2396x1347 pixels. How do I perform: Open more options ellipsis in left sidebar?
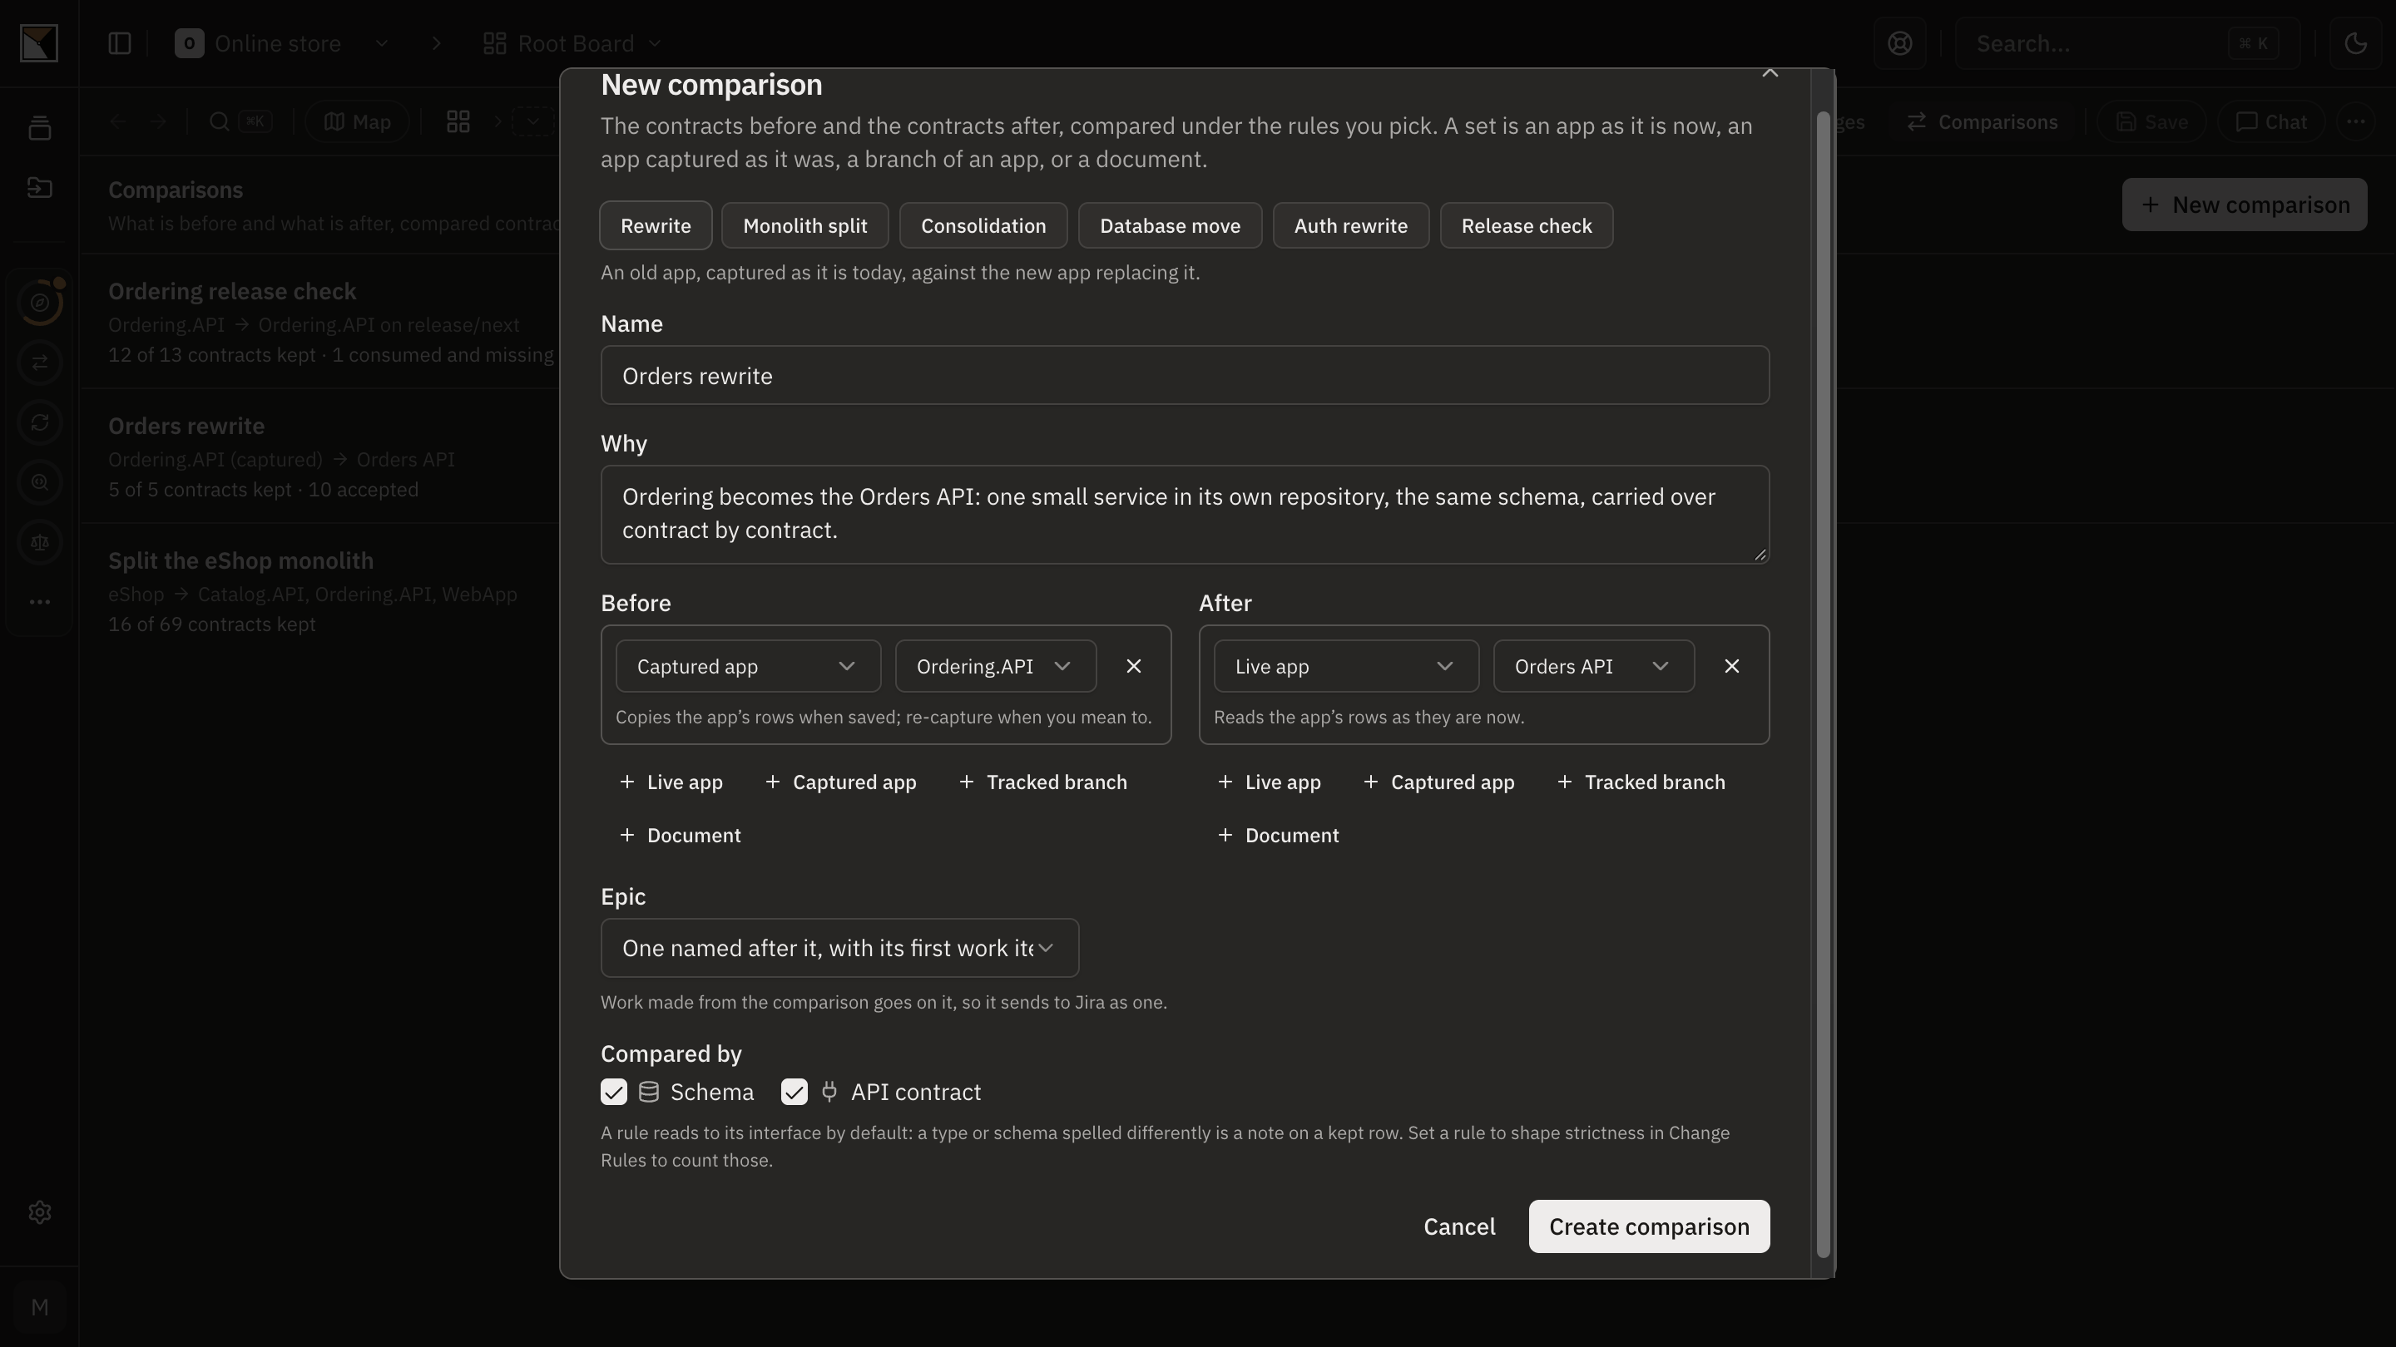coord(39,601)
